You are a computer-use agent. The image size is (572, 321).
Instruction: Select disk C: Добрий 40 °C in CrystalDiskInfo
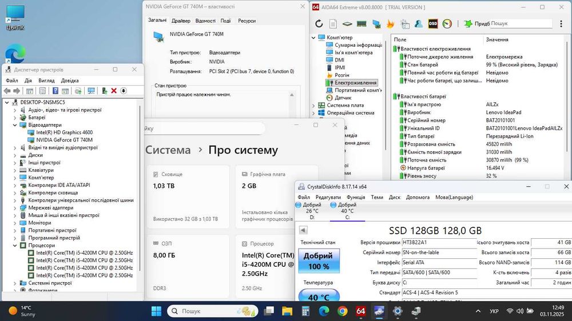tap(347, 211)
